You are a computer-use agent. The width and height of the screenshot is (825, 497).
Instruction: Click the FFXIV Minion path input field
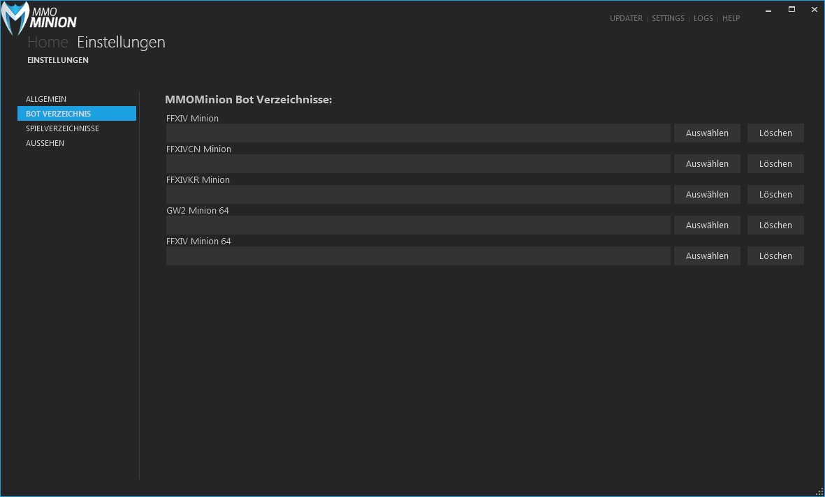(x=418, y=133)
